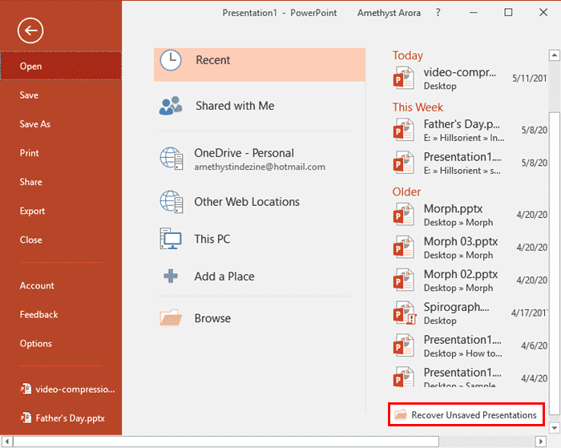Select OneDrive - Personal location
Viewport: 561px width, 448px height.
click(x=260, y=159)
